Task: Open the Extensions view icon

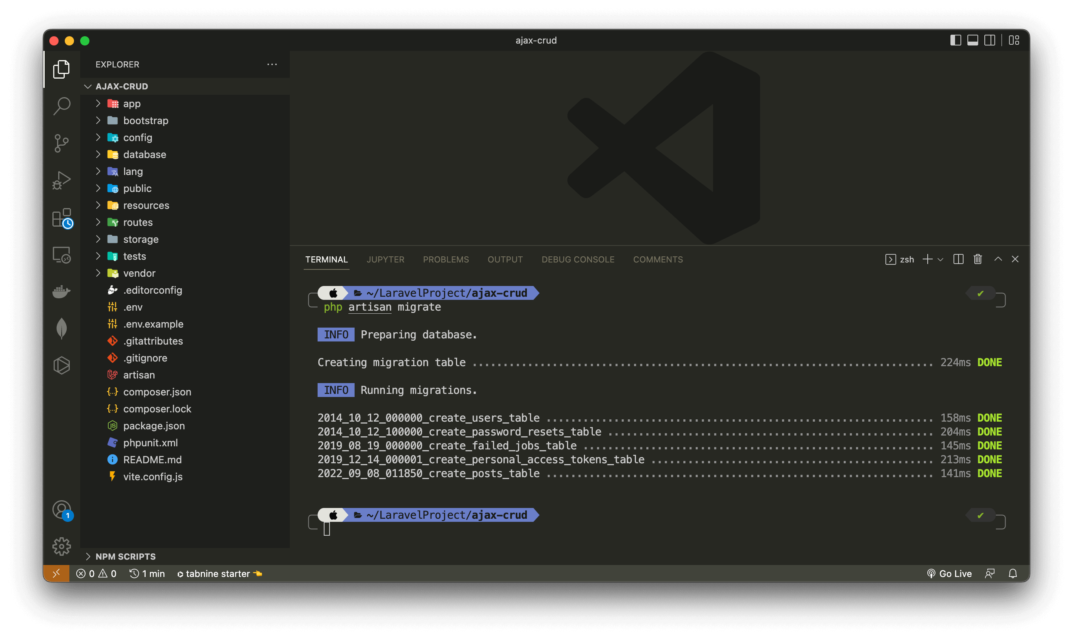Action: point(62,218)
